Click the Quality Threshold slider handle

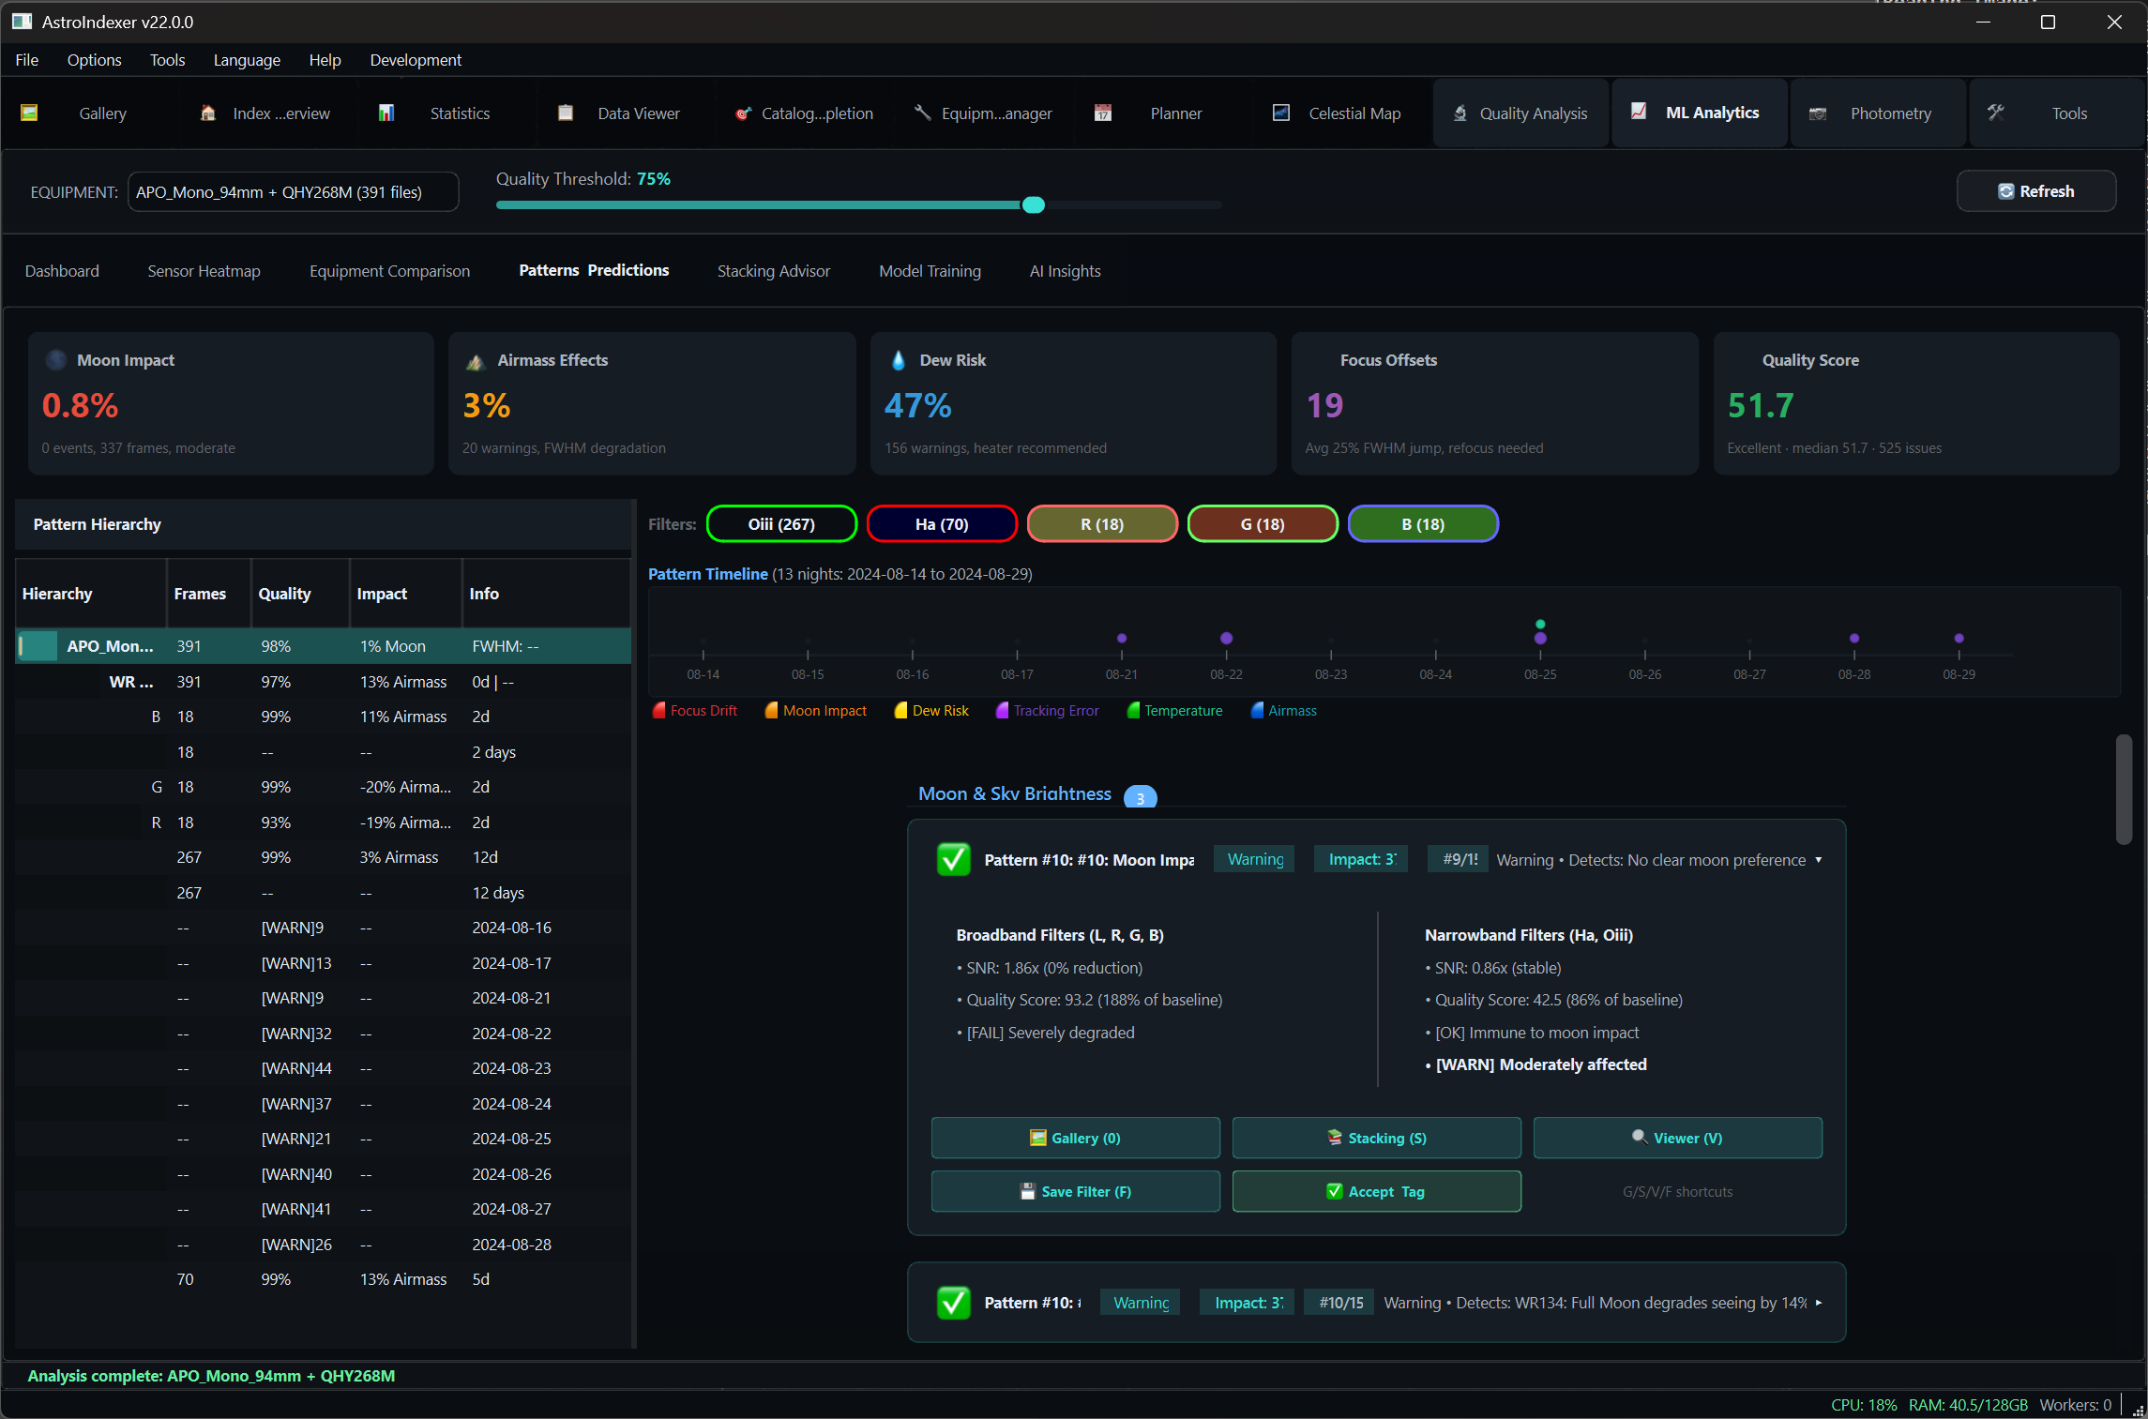1033,205
